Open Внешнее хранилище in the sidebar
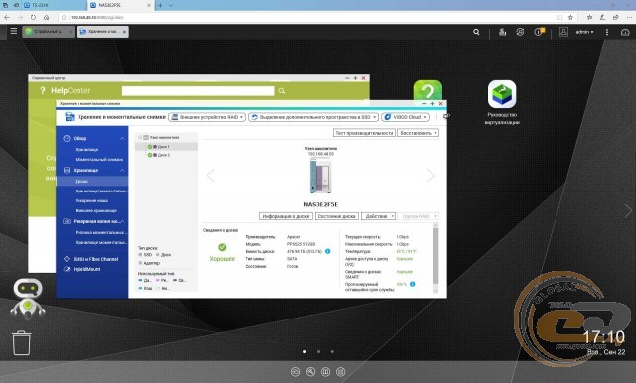636x383 pixels. click(x=96, y=211)
